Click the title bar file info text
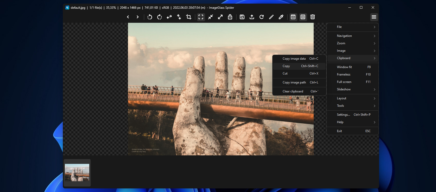Viewport: 436px width, 192px height. point(152,8)
